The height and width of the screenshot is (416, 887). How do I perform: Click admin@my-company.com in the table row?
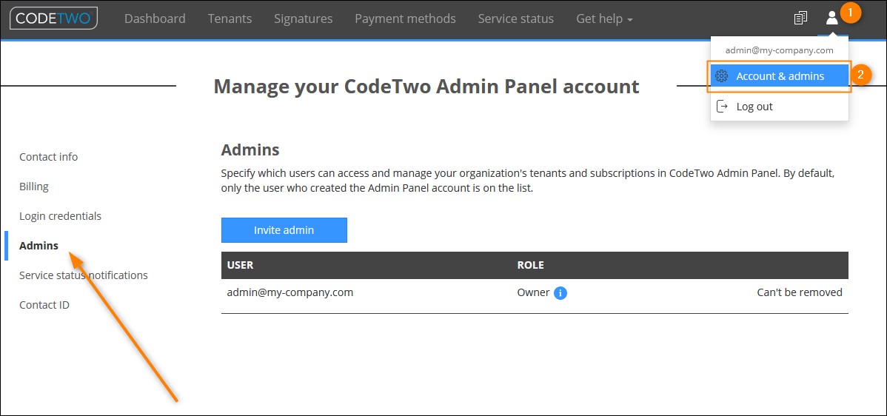click(x=290, y=293)
